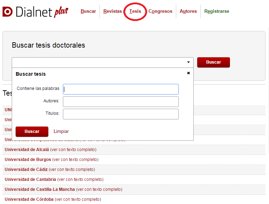Open the Congresos section

(x=160, y=11)
